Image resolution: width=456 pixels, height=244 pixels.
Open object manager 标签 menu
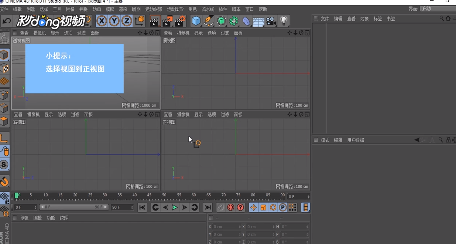[x=378, y=19]
